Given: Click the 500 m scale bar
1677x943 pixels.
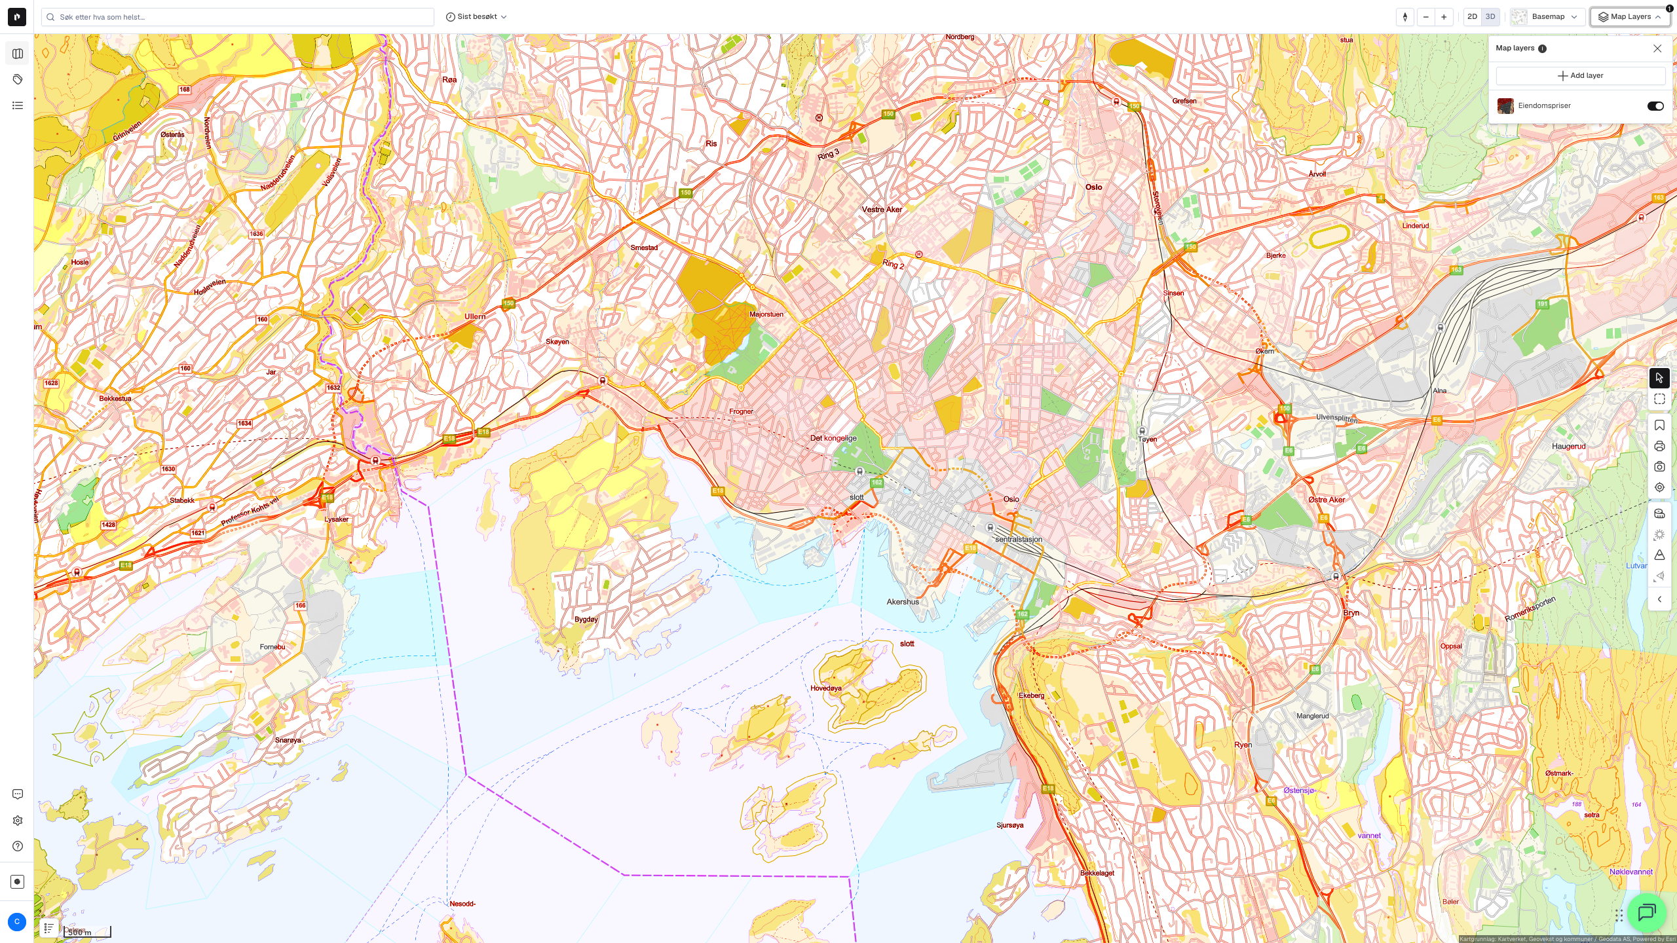Looking at the screenshot, I should tap(87, 932).
